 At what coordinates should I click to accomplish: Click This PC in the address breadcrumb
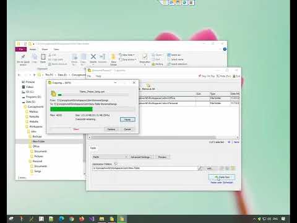click(x=49, y=75)
